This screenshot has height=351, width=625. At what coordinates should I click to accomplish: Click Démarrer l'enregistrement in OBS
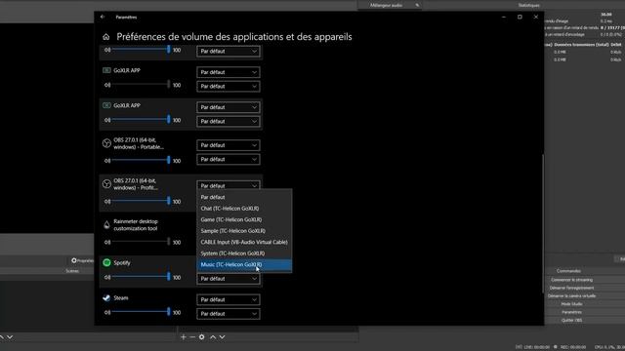click(x=571, y=288)
